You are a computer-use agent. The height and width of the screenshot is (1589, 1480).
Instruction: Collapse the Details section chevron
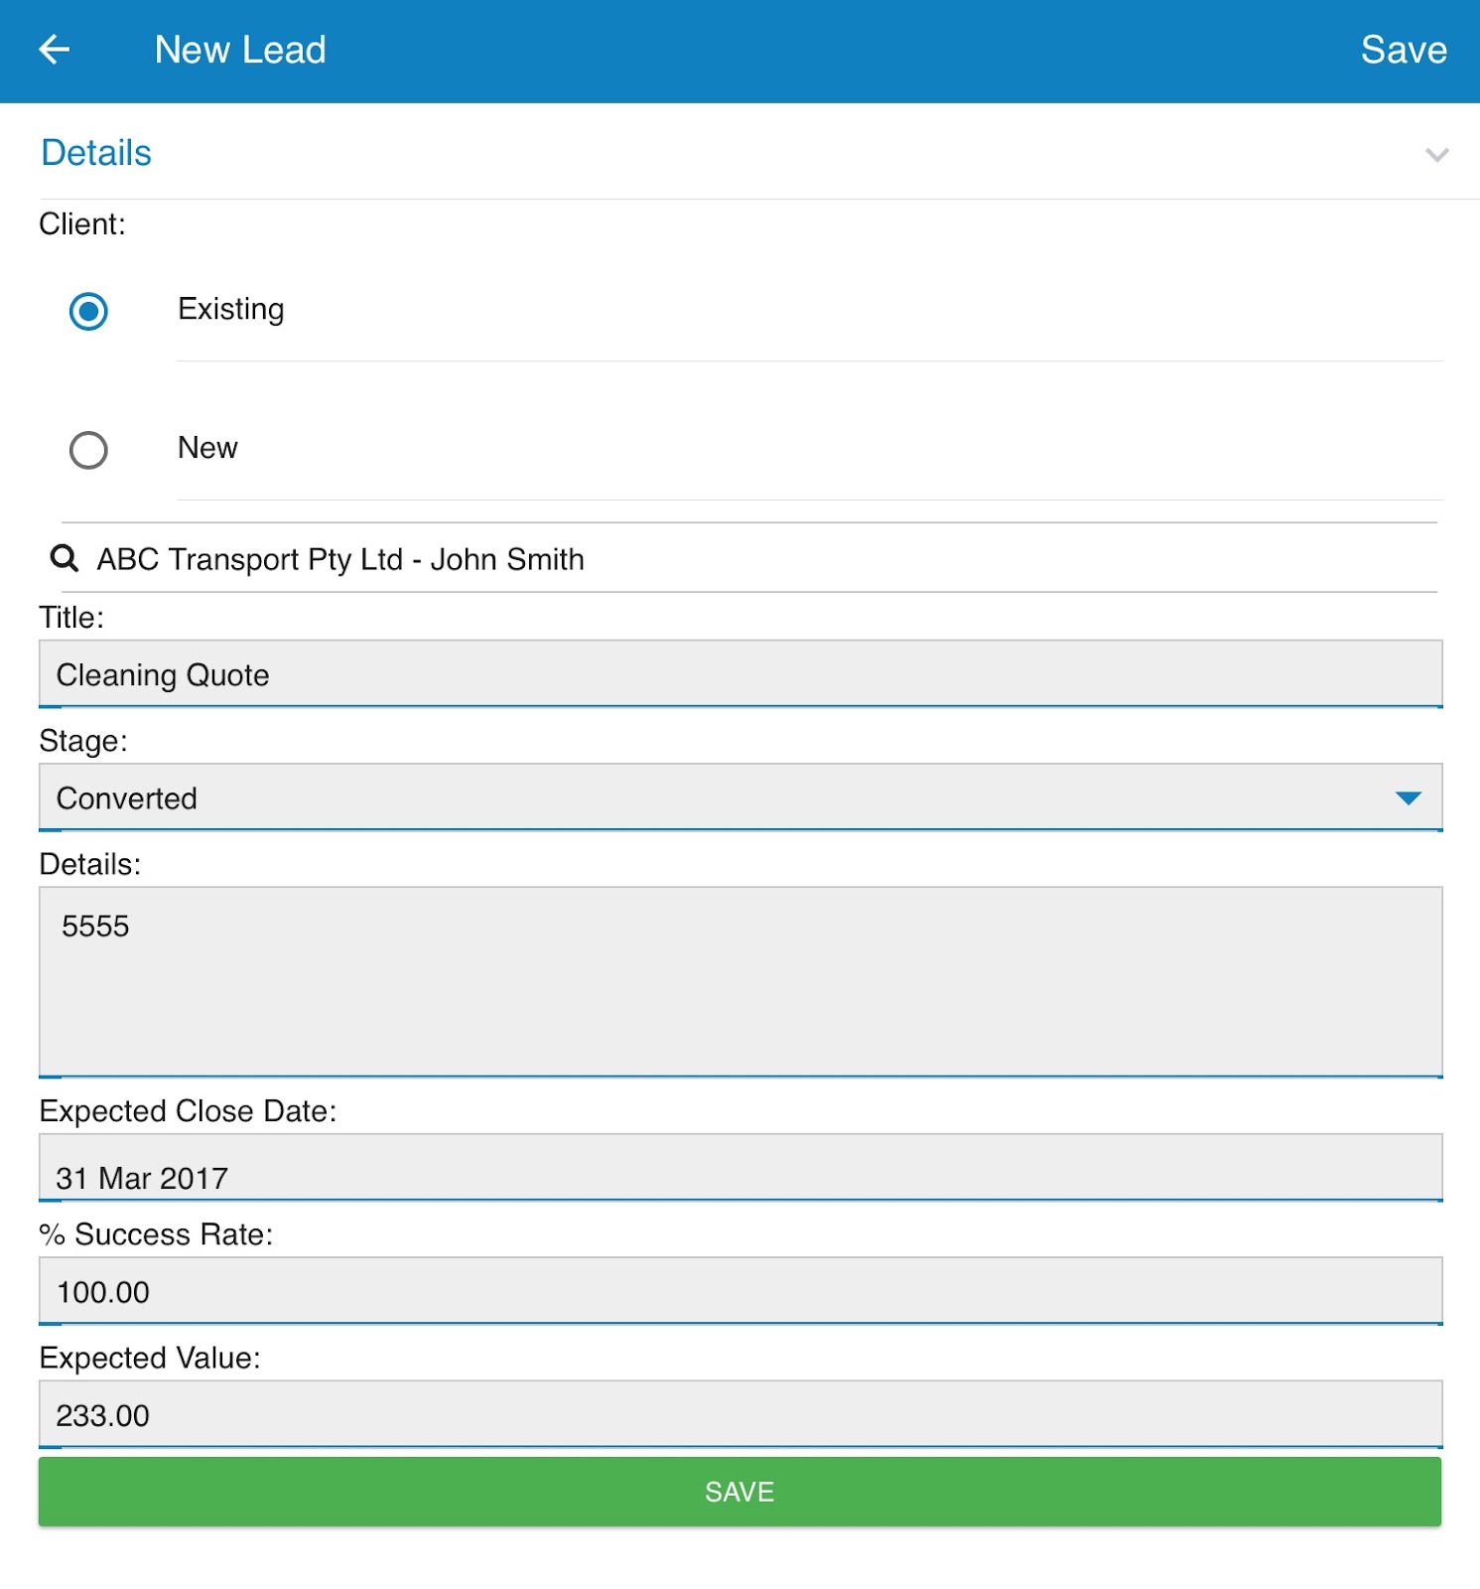1436,155
